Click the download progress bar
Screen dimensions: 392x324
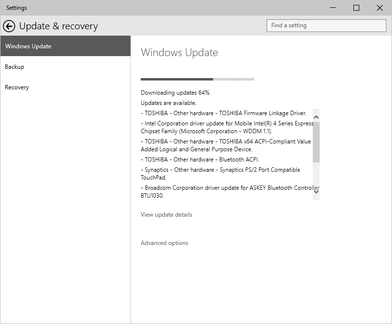point(197,80)
